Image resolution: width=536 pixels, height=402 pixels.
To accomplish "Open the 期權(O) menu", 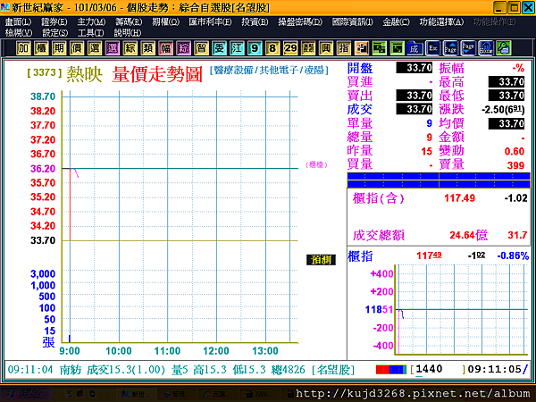I will [x=165, y=21].
